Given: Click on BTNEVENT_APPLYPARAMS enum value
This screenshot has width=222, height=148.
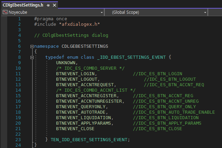Looking at the screenshot, I should pyautogui.click(x=84, y=123).
